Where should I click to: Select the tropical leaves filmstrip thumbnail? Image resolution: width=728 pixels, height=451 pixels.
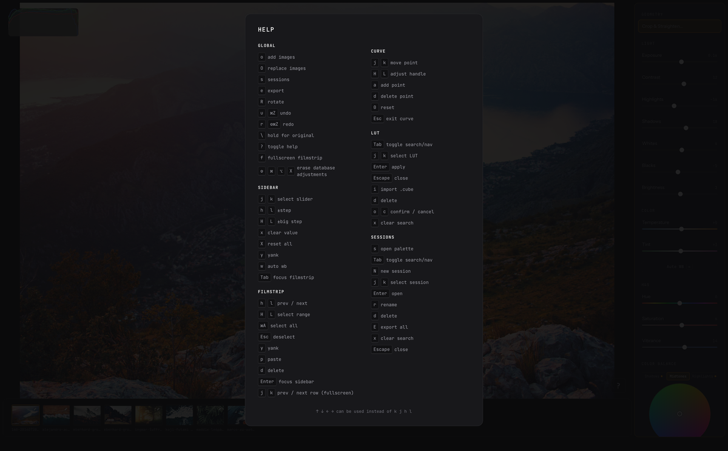211,415
